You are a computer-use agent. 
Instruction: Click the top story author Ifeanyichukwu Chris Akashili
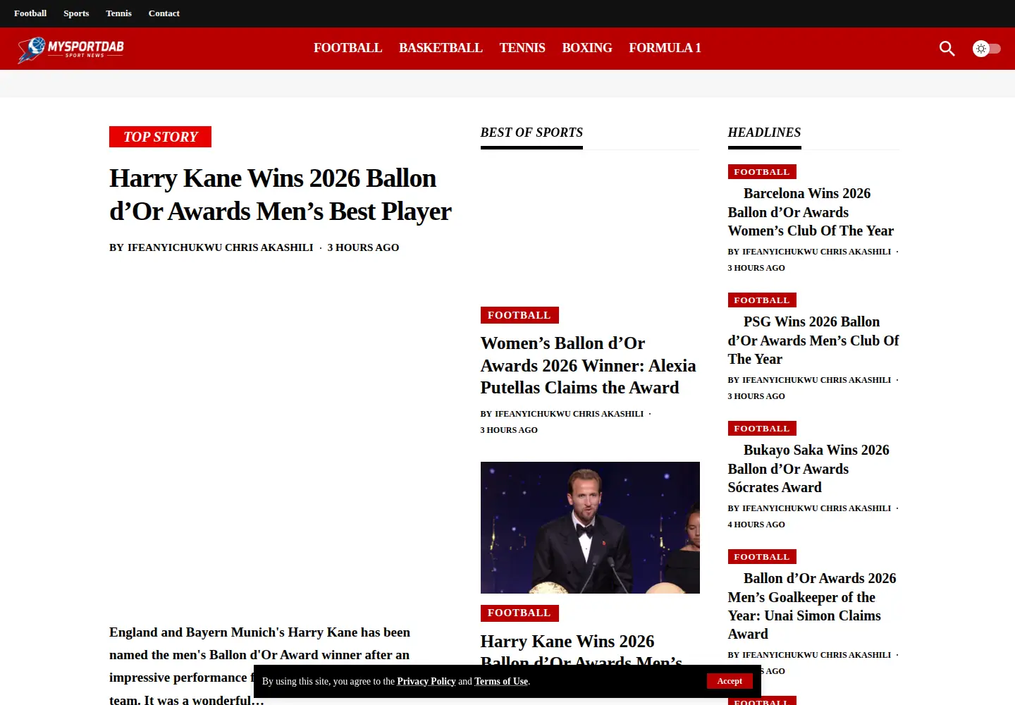(221, 247)
